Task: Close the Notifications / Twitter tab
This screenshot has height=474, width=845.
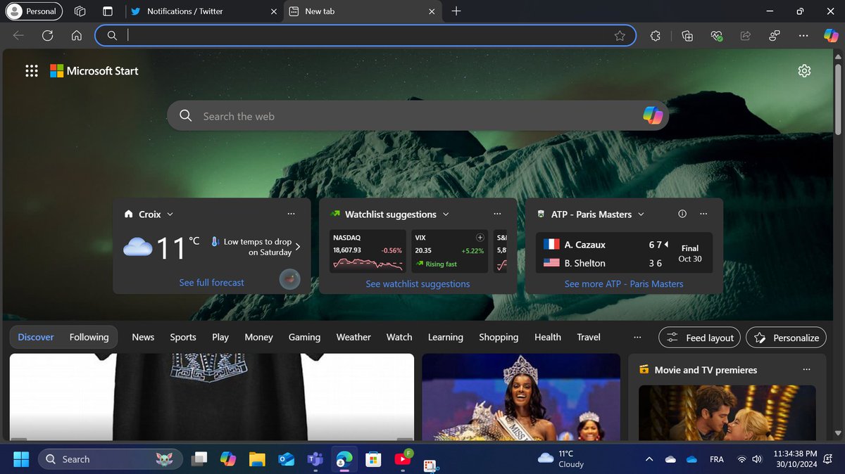Action: [273, 11]
